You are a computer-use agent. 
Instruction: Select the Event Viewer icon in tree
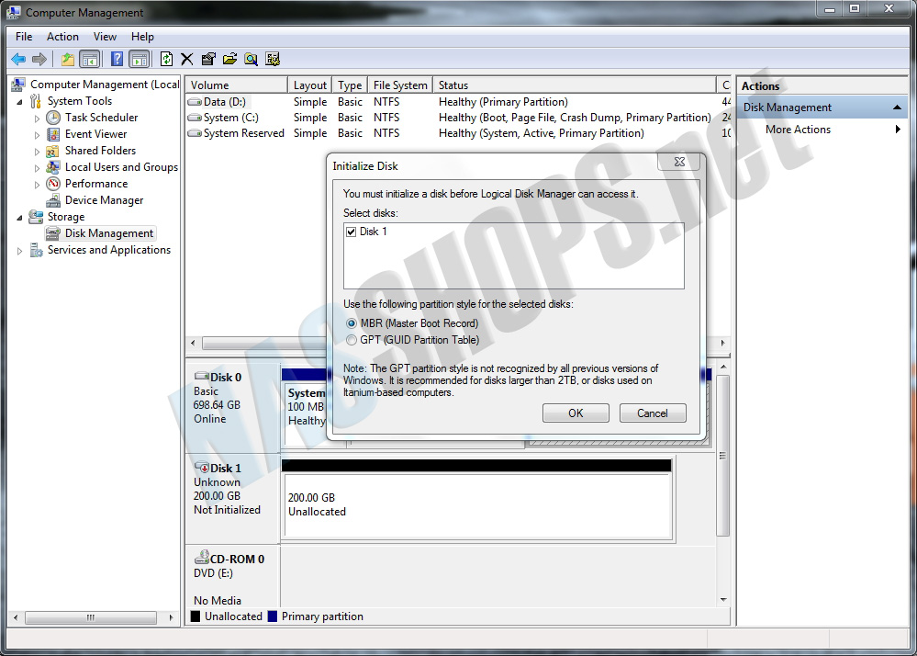pyautogui.click(x=53, y=134)
